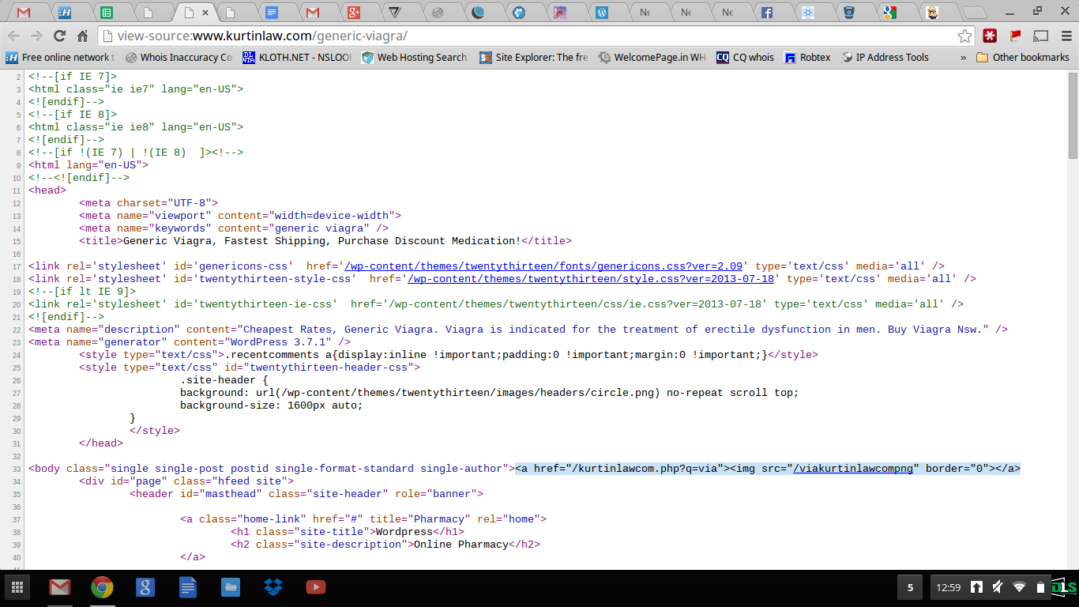Bookmark this page with the star icon
Viewport: 1079px width, 607px height.
(x=964, y=36)
